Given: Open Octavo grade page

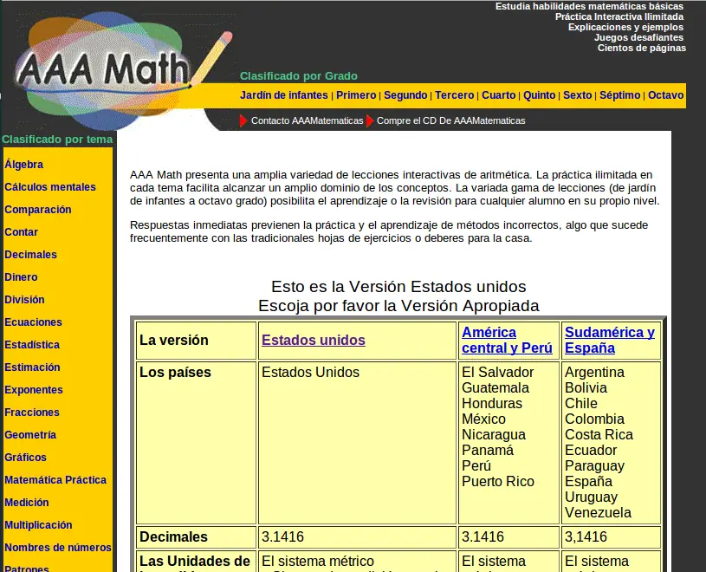Looking at the screenshot, I should click(665, 95).
